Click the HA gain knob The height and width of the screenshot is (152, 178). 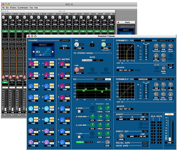[x=77, y=45]
